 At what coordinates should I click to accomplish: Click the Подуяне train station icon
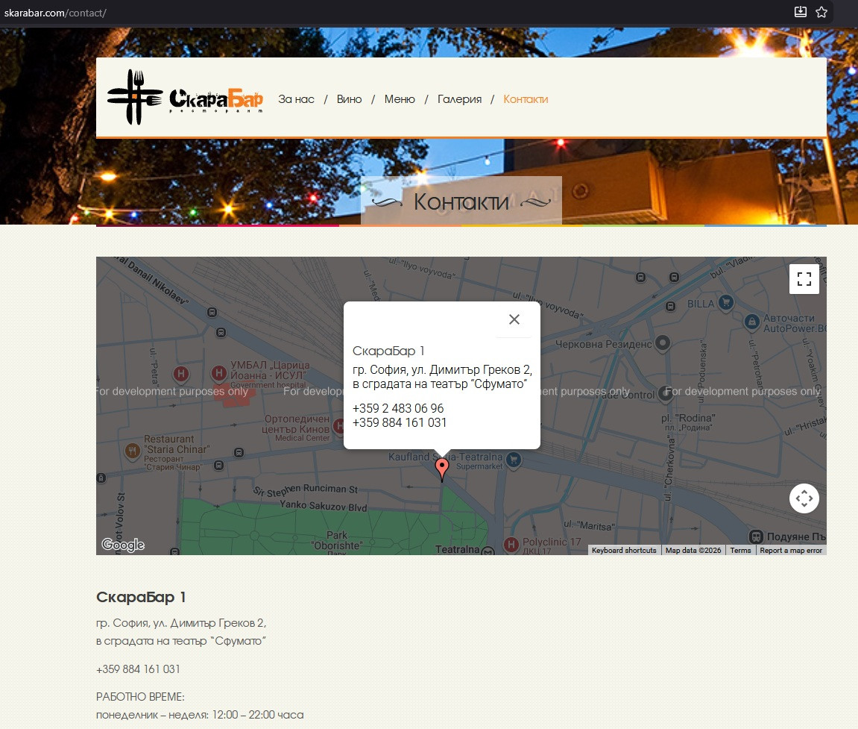click(756, 536)
